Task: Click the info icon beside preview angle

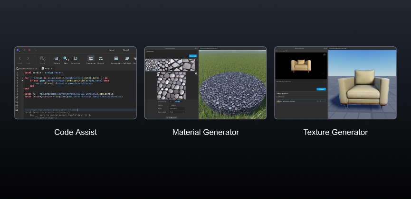Action: (287, 51)
